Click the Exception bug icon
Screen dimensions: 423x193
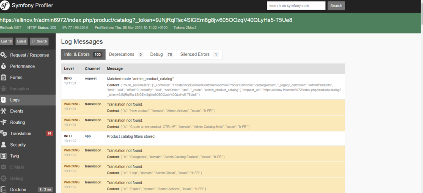3,89
